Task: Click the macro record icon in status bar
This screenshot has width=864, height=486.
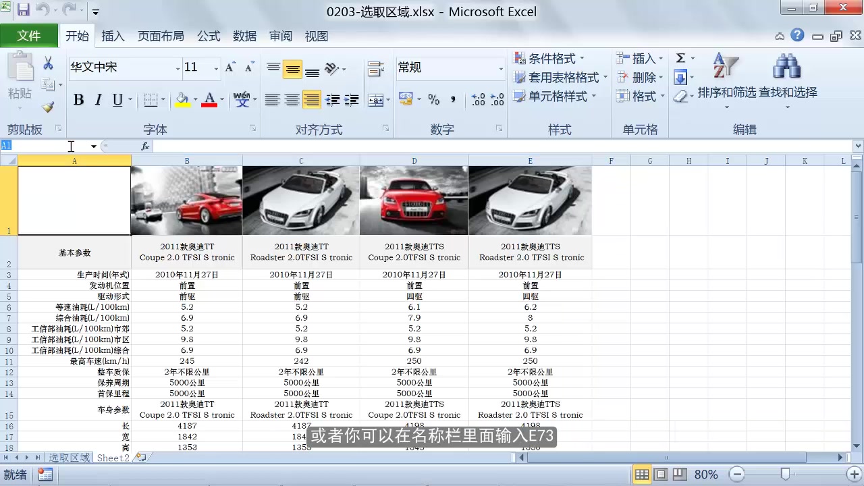Action: (45, 475)
